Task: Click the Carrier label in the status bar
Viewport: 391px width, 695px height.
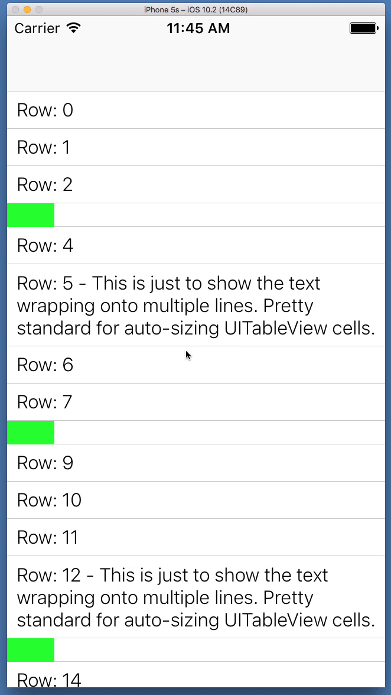Action: coord(37,28)
